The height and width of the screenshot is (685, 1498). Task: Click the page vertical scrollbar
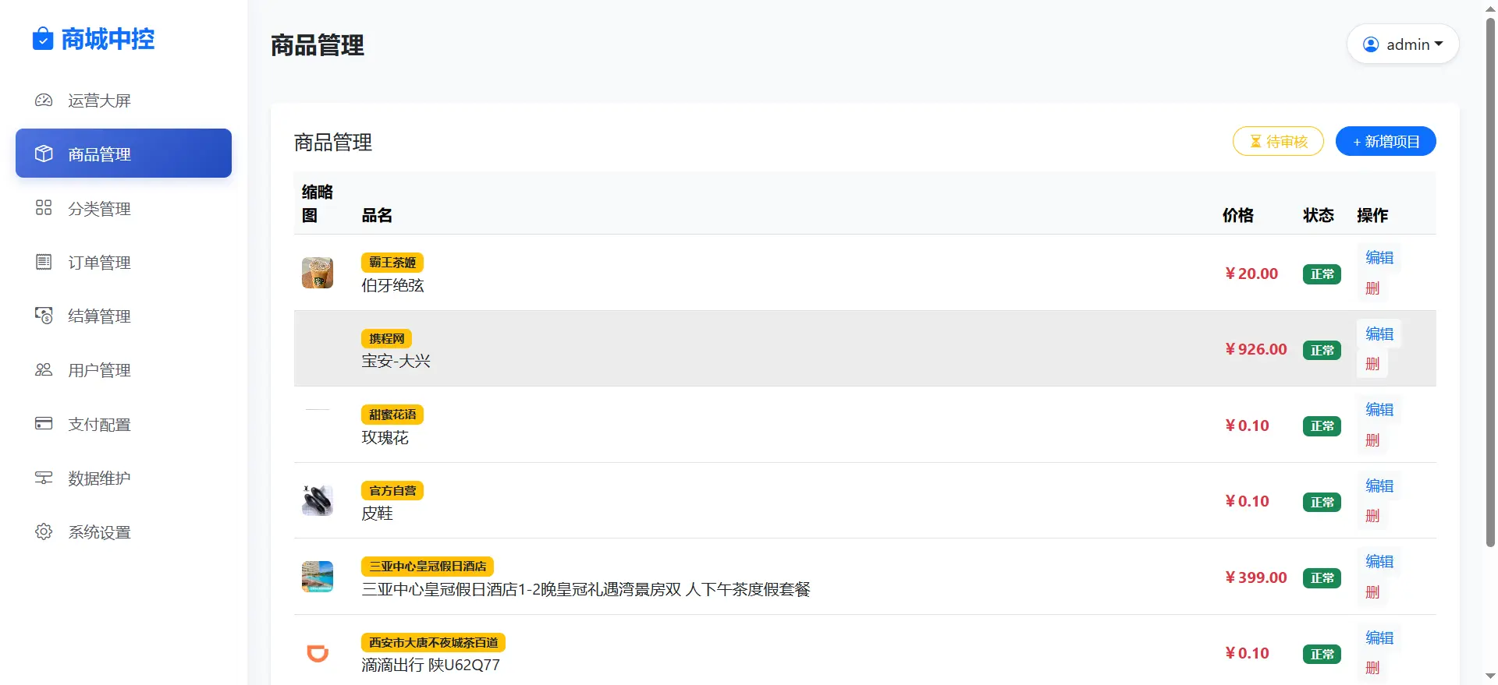tap(1490, 281)
